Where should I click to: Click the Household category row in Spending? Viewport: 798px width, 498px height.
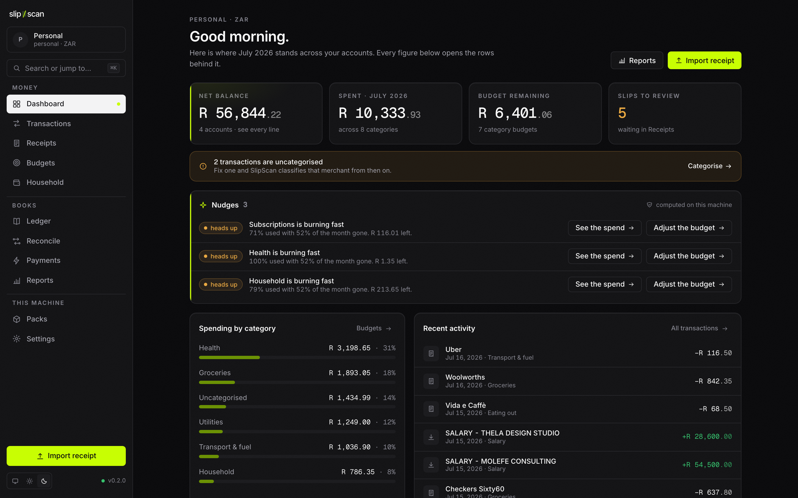[297, 476]
